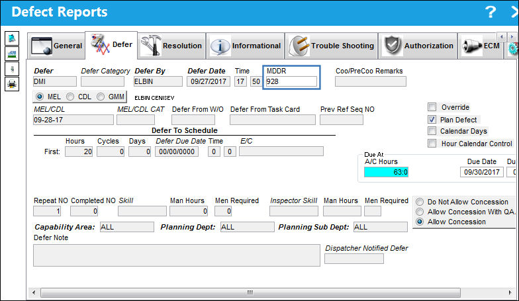Click the First Cycles field
519x301 pixels.
coord(111,151)
